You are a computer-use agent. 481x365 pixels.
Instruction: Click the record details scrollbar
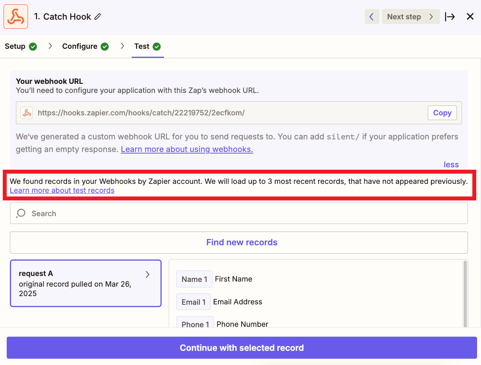pos(465,293)
